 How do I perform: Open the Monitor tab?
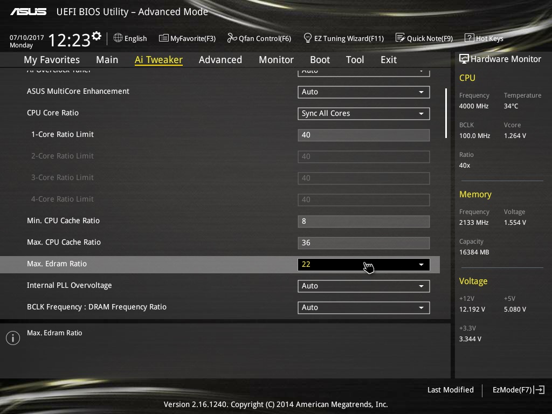277,60
